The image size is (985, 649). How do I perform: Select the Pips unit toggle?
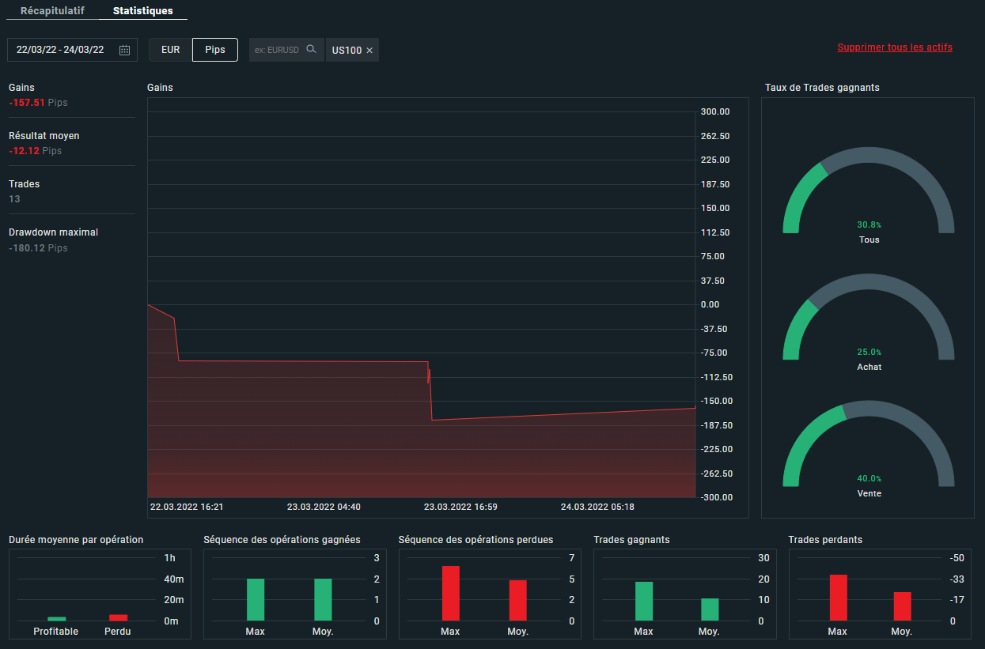click(215, 50)
